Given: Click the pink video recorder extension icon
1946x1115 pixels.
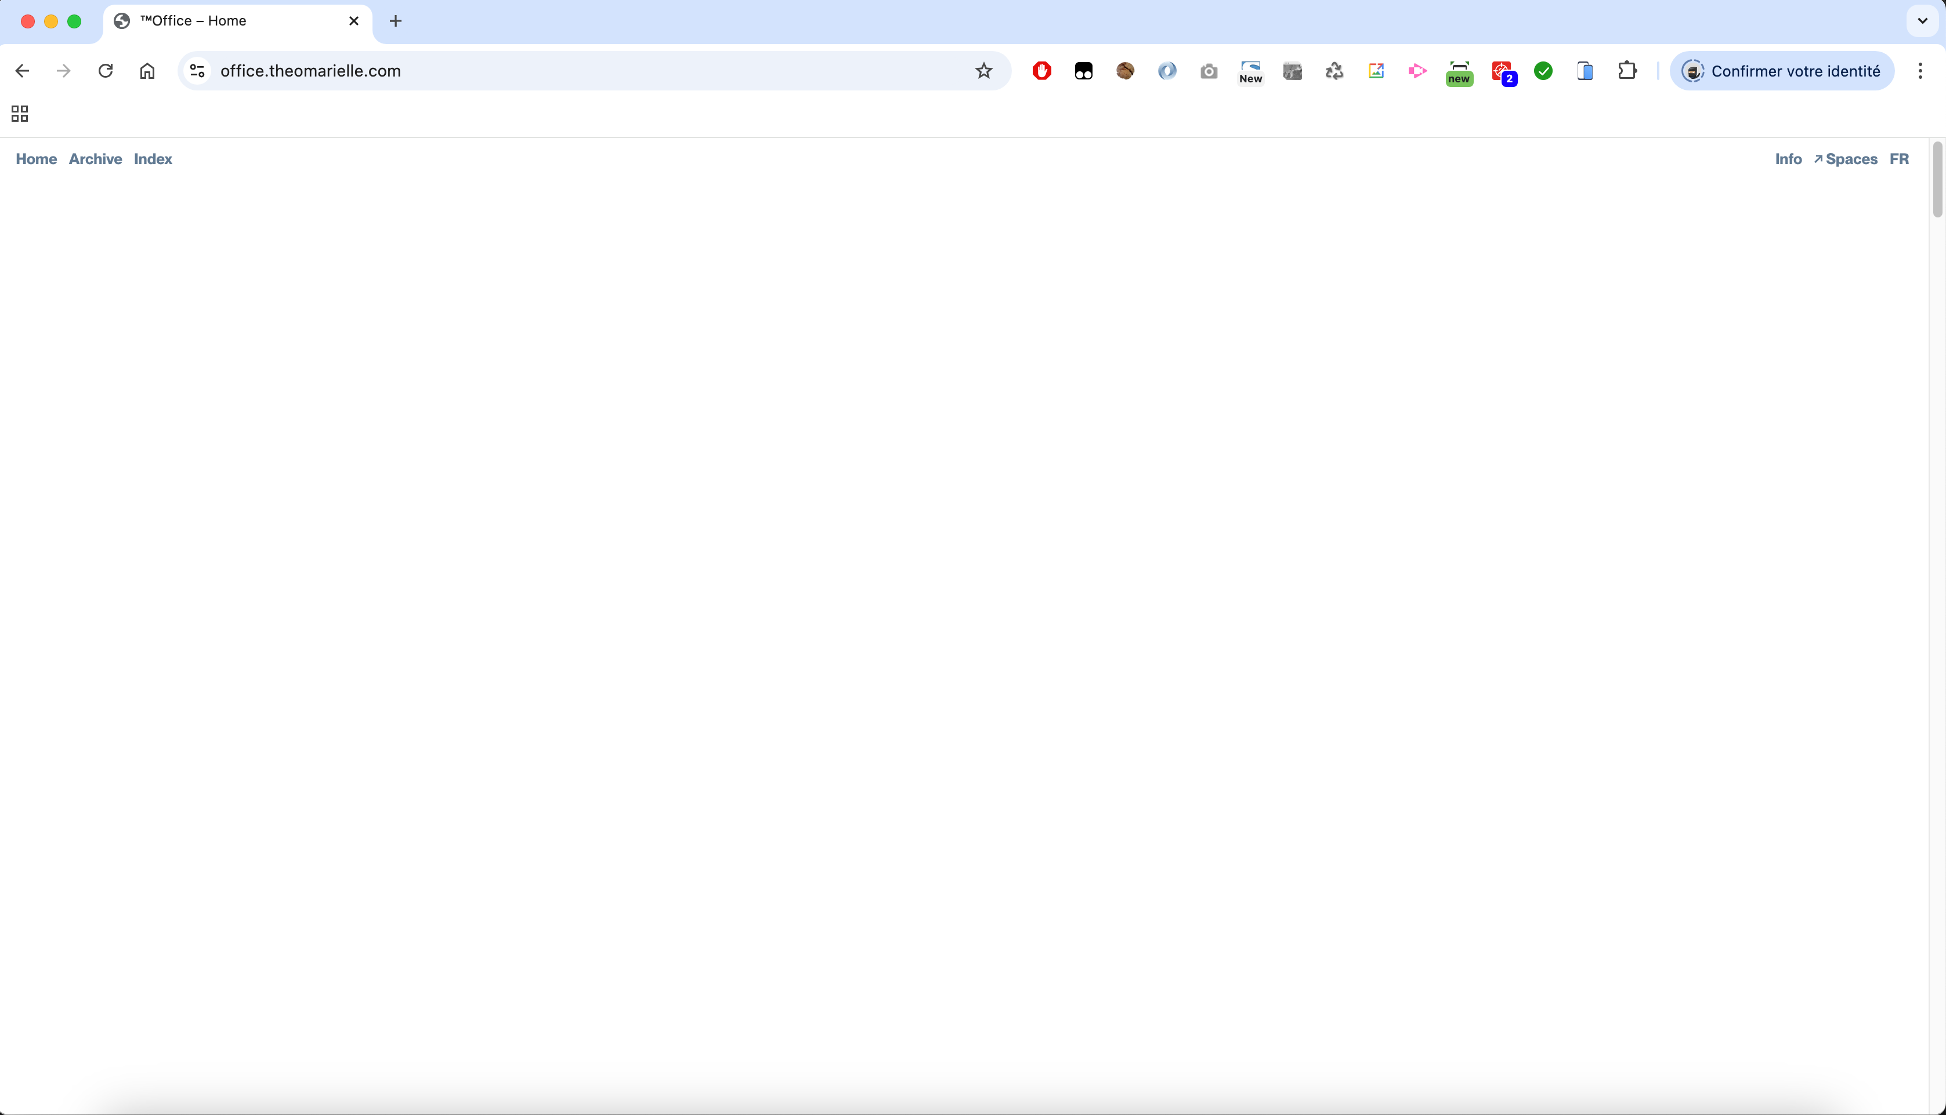Looking at the screenshot, I should coord(1417,71).
